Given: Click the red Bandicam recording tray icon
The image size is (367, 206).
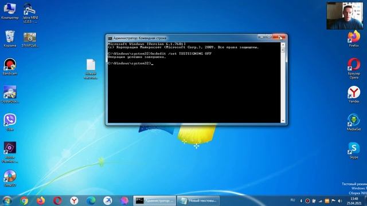Looking at the screenshot, I should pyautogui.click(x=307, y=201).
